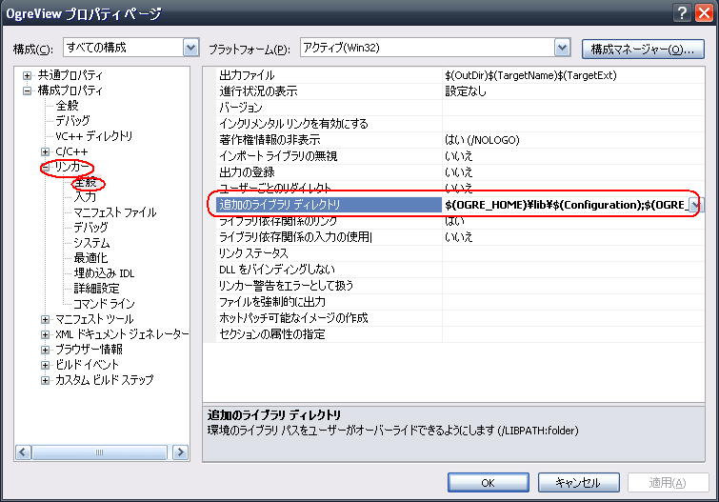
Task: Expand the ビルド イベント node
Action: tap(45, 365)
